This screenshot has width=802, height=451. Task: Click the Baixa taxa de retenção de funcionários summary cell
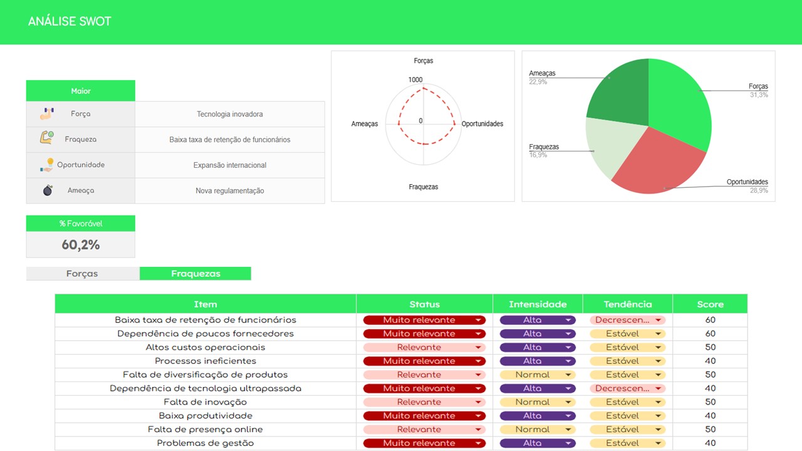230,140
